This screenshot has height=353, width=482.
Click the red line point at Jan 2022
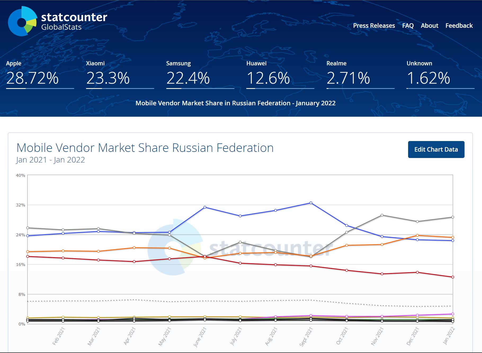[x=453, y=277]
